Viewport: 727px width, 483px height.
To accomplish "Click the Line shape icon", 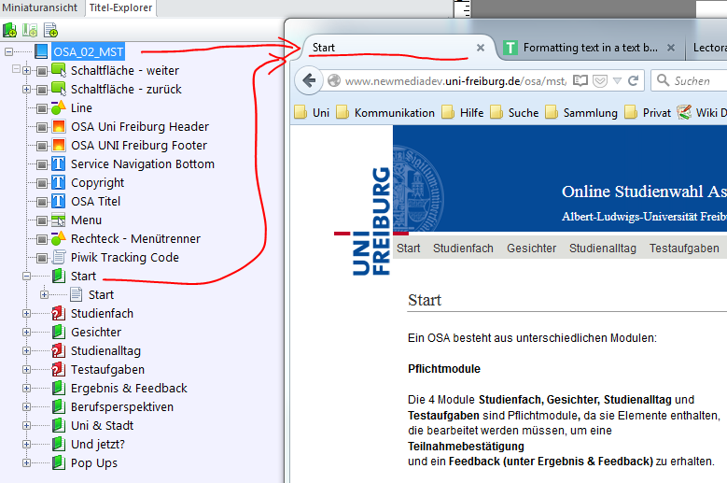I will (59, 107).
